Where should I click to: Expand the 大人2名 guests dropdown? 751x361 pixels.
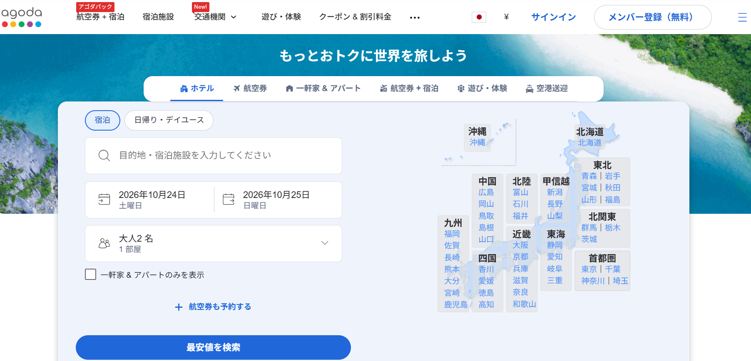[x=214, y=243]
